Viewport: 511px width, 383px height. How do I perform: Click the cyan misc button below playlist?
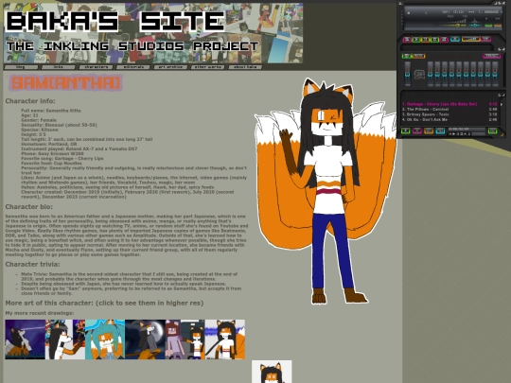(440, 131)
